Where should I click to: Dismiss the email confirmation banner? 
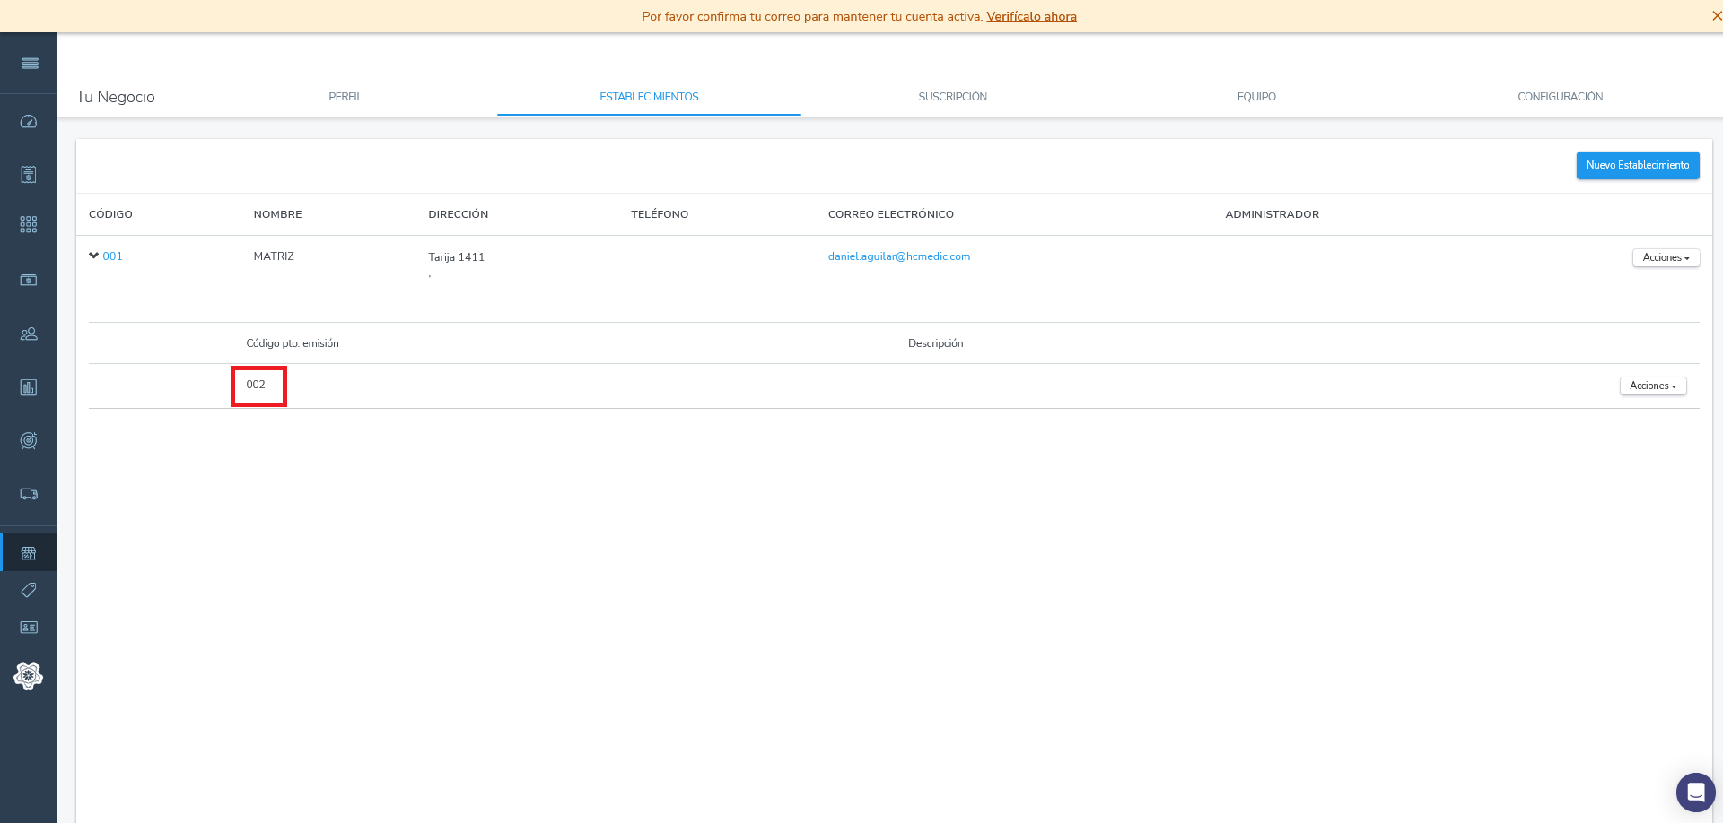(x=1716, y=16)
